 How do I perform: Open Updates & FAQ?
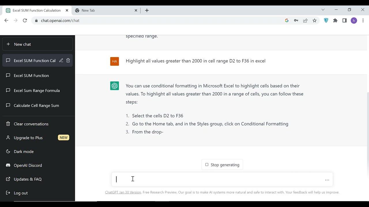click(37, 179)
